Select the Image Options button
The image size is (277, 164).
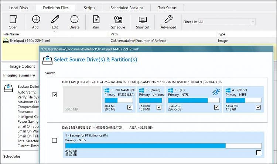22,67
